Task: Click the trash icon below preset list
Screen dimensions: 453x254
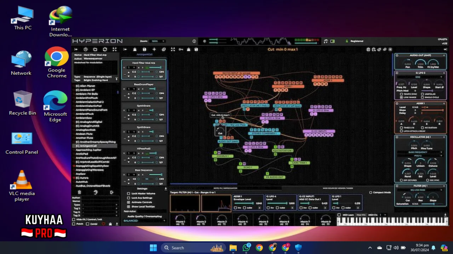Action: (79, 192)
